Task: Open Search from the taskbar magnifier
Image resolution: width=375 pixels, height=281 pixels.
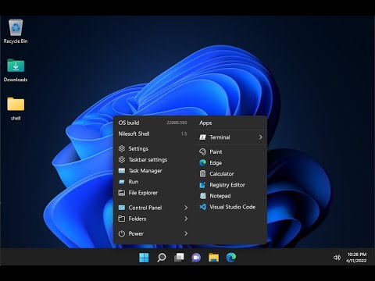Action: [x=162, y=258]
